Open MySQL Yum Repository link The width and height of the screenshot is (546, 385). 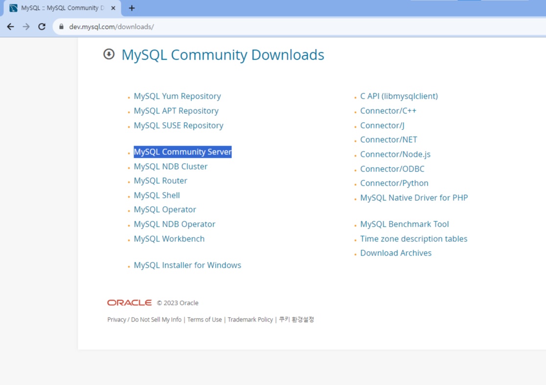click(x=177, y=96)
